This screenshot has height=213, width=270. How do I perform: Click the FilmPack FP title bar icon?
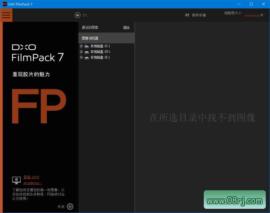click(x=5, y=4)
